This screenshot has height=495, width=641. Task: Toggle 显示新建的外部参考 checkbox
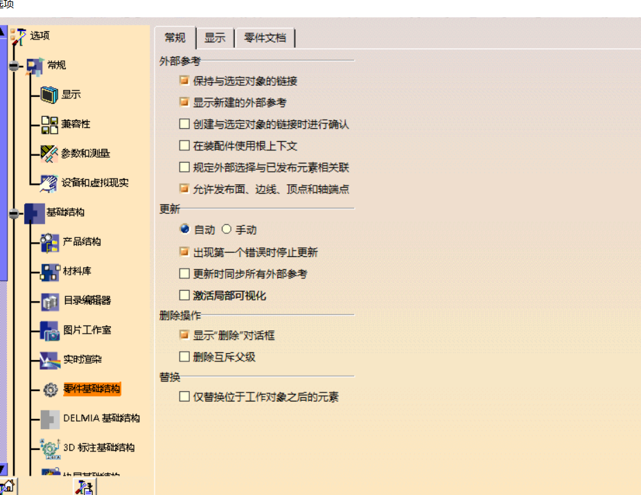click(184, 102)
